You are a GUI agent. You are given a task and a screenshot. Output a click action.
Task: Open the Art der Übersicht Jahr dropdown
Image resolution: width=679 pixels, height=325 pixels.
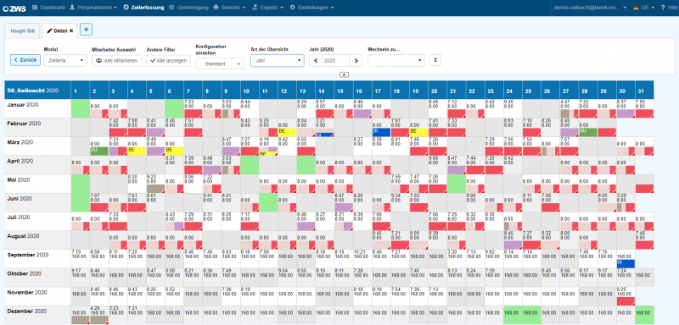[278, 60]
